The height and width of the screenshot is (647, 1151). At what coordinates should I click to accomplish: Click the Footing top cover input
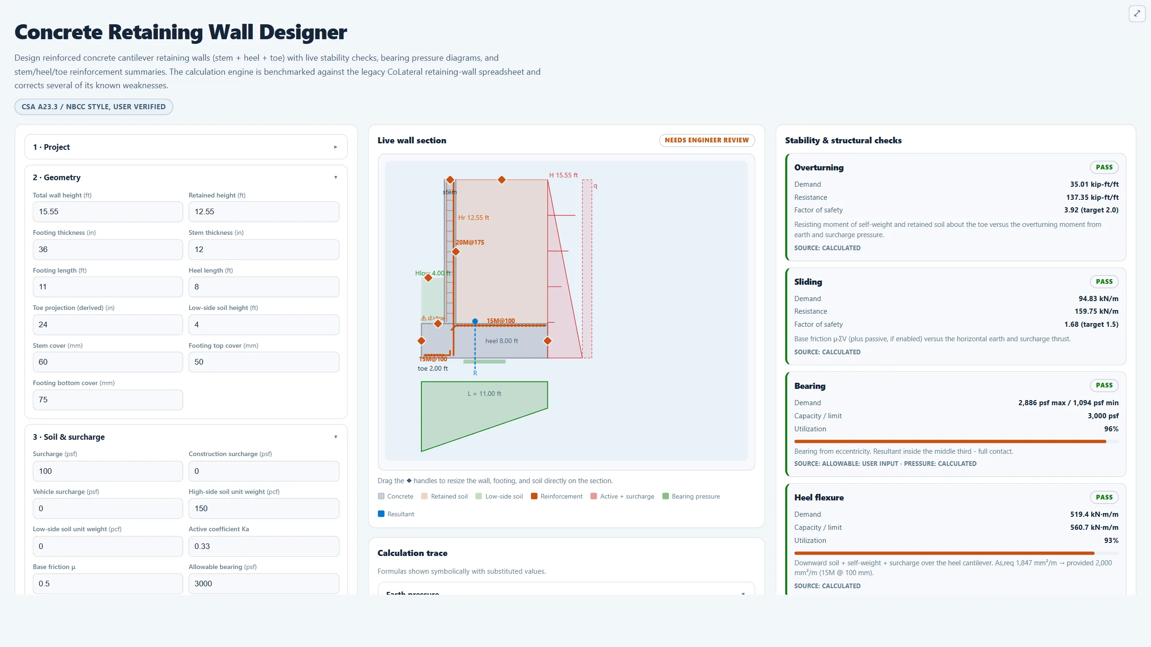coord(263,362)
